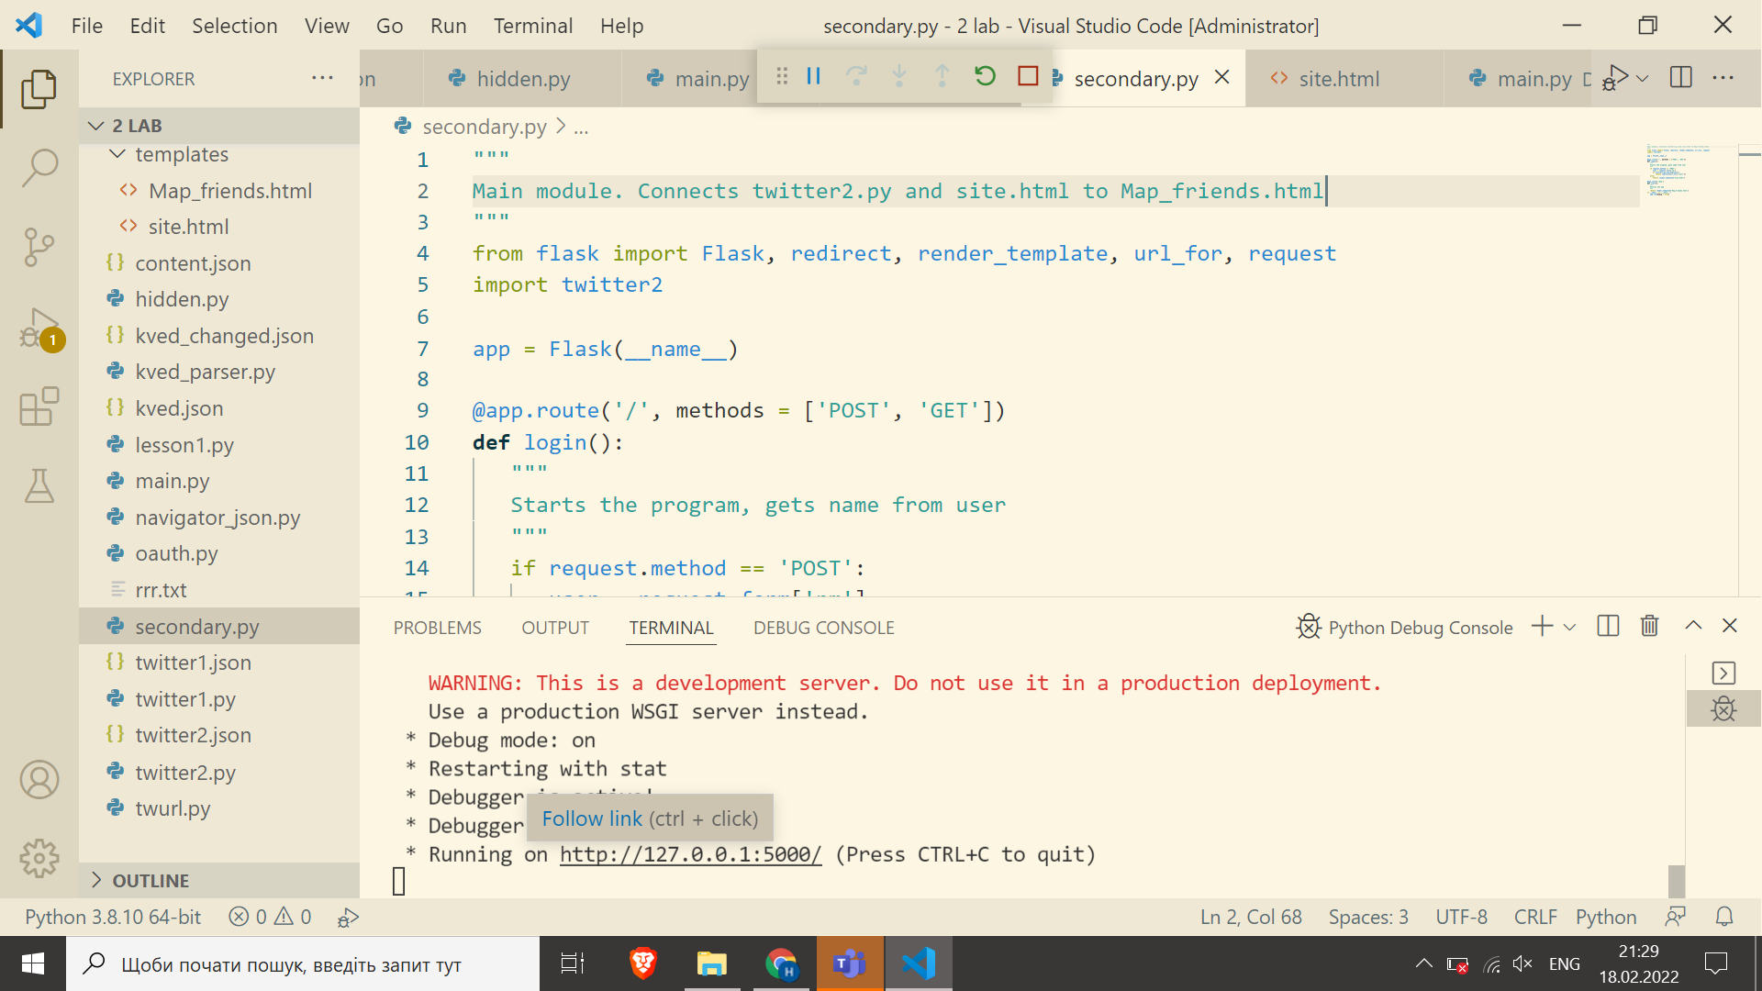Open the Search view
This screenshot has width=1762, height=991.
click(39, 168)
